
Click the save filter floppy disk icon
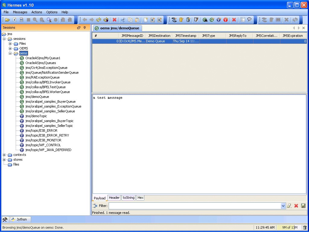(303, 206)
